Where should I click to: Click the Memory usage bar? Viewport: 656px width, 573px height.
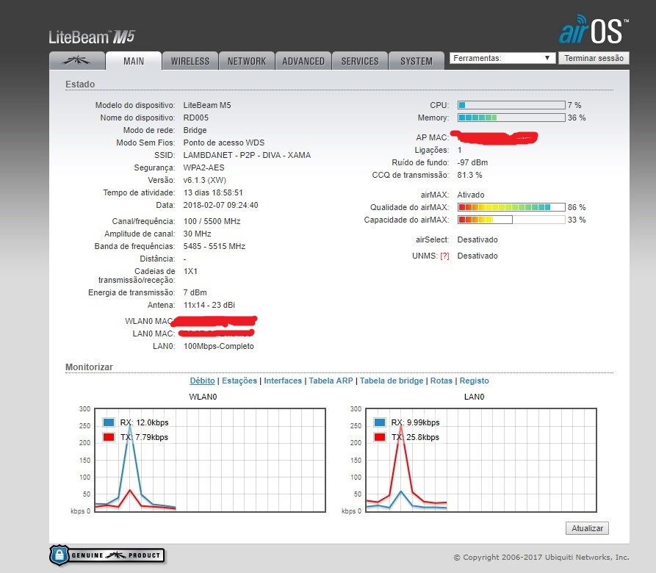511,118
